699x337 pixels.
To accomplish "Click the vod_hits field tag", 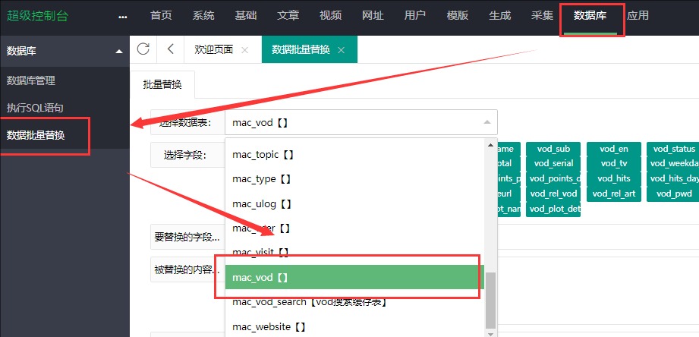I will tap(613, 178).
